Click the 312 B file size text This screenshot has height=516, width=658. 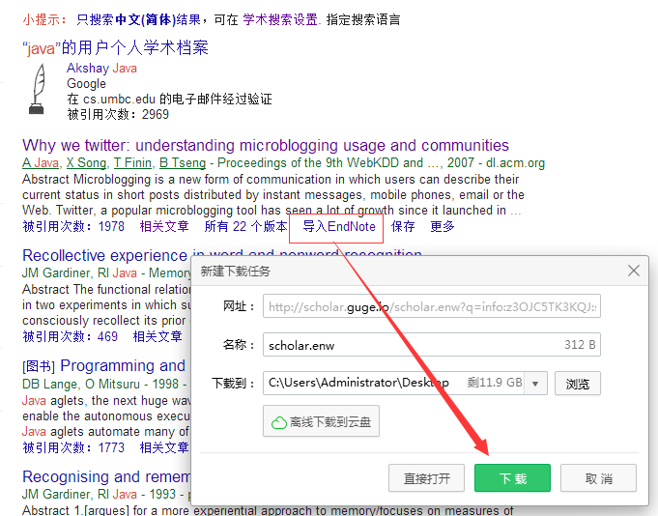tap(580, 345)
